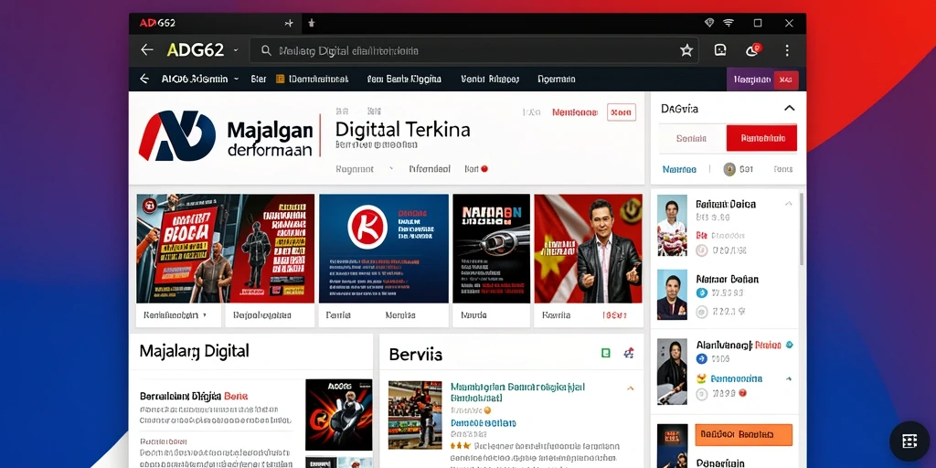Click the green arrow in the Alanlvanag card
Screen dimensions: 936x468
[x=789, y=378]
